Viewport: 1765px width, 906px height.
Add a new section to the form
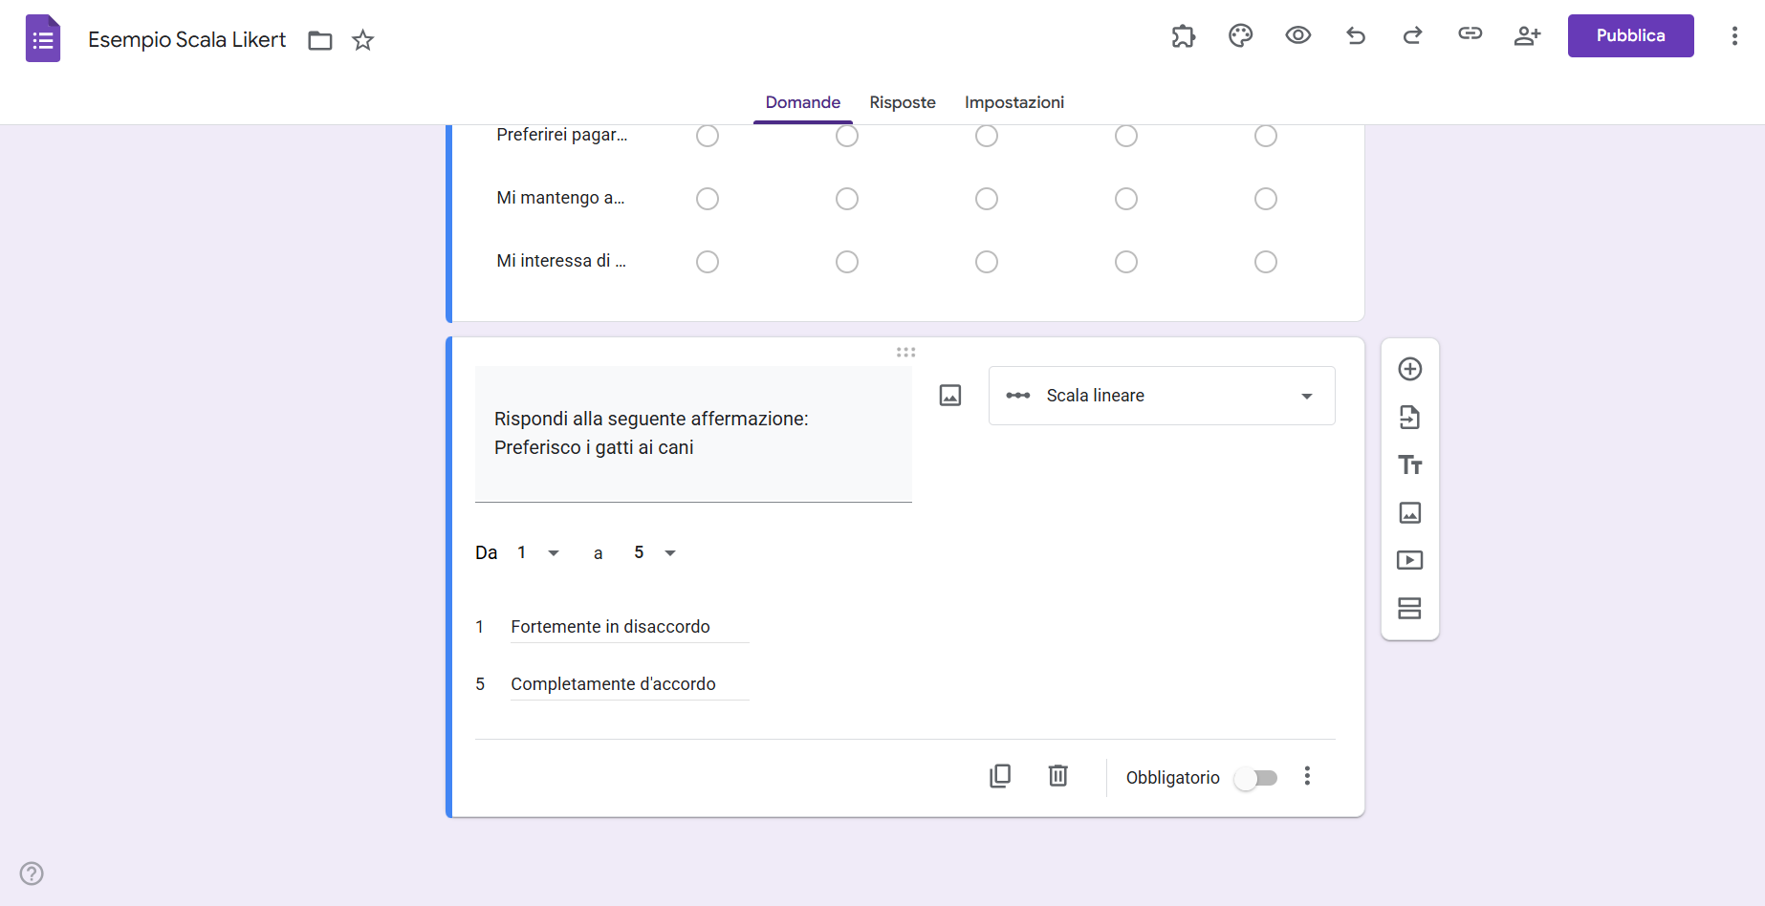tap(1409, 608)
